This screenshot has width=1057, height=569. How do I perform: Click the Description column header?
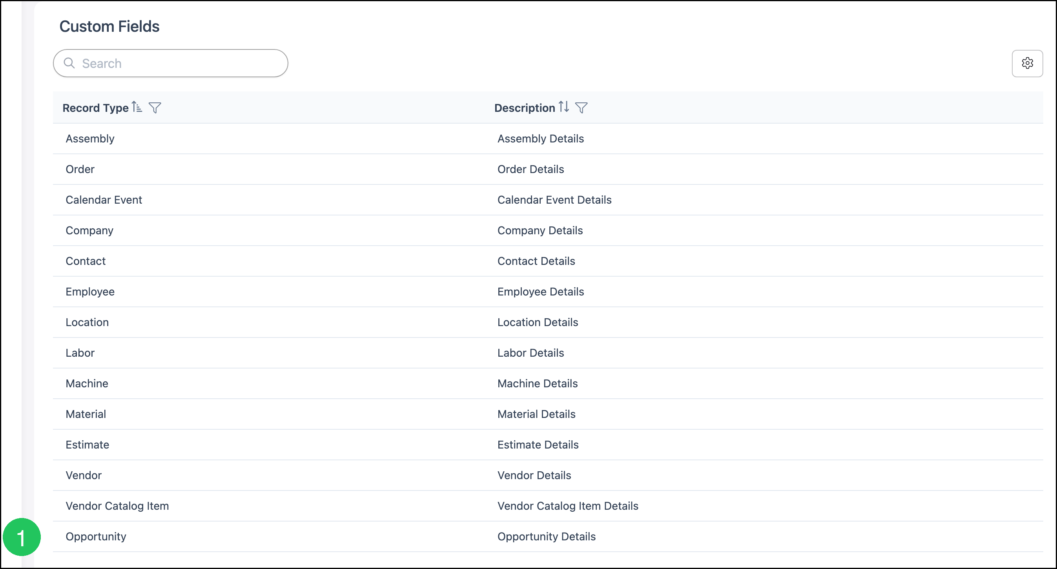click(x=525, y=108)
